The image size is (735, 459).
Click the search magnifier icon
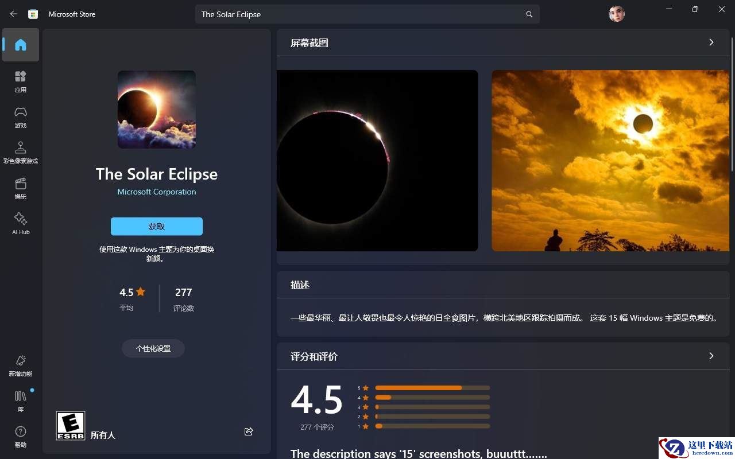[x=529, y=14]
